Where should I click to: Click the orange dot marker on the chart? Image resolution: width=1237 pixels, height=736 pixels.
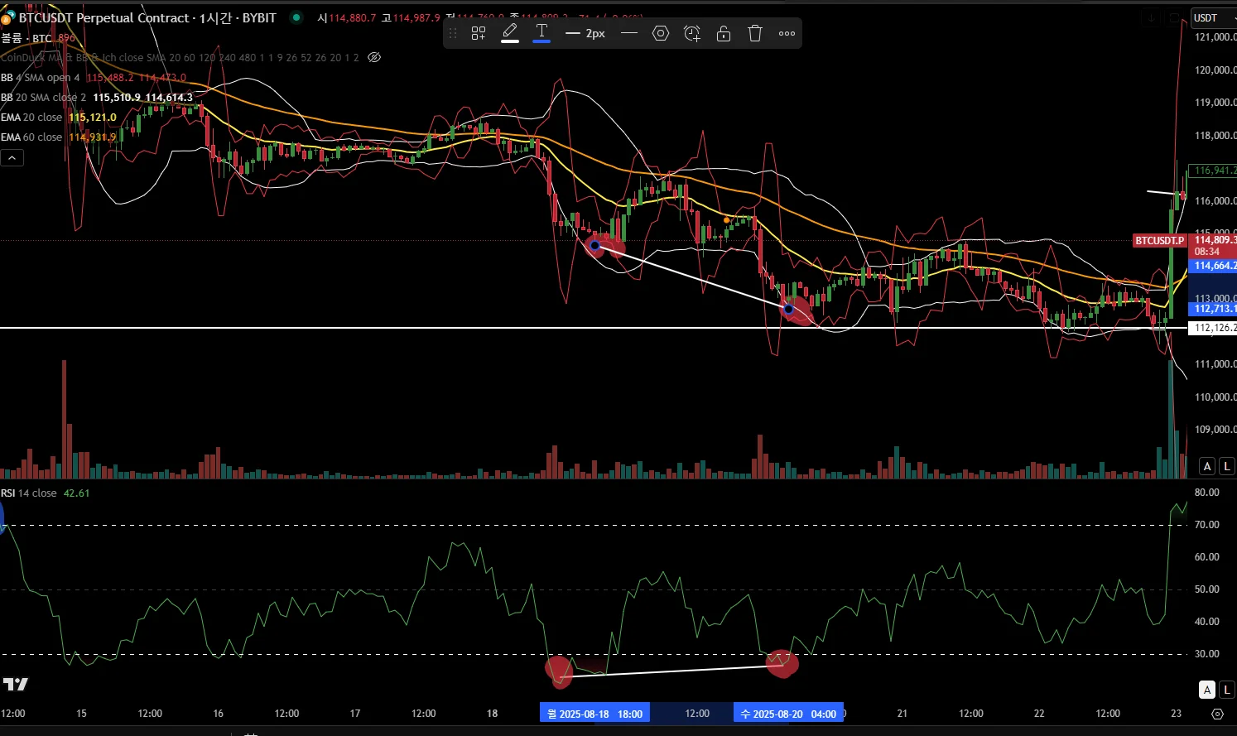tap(727, 219)
